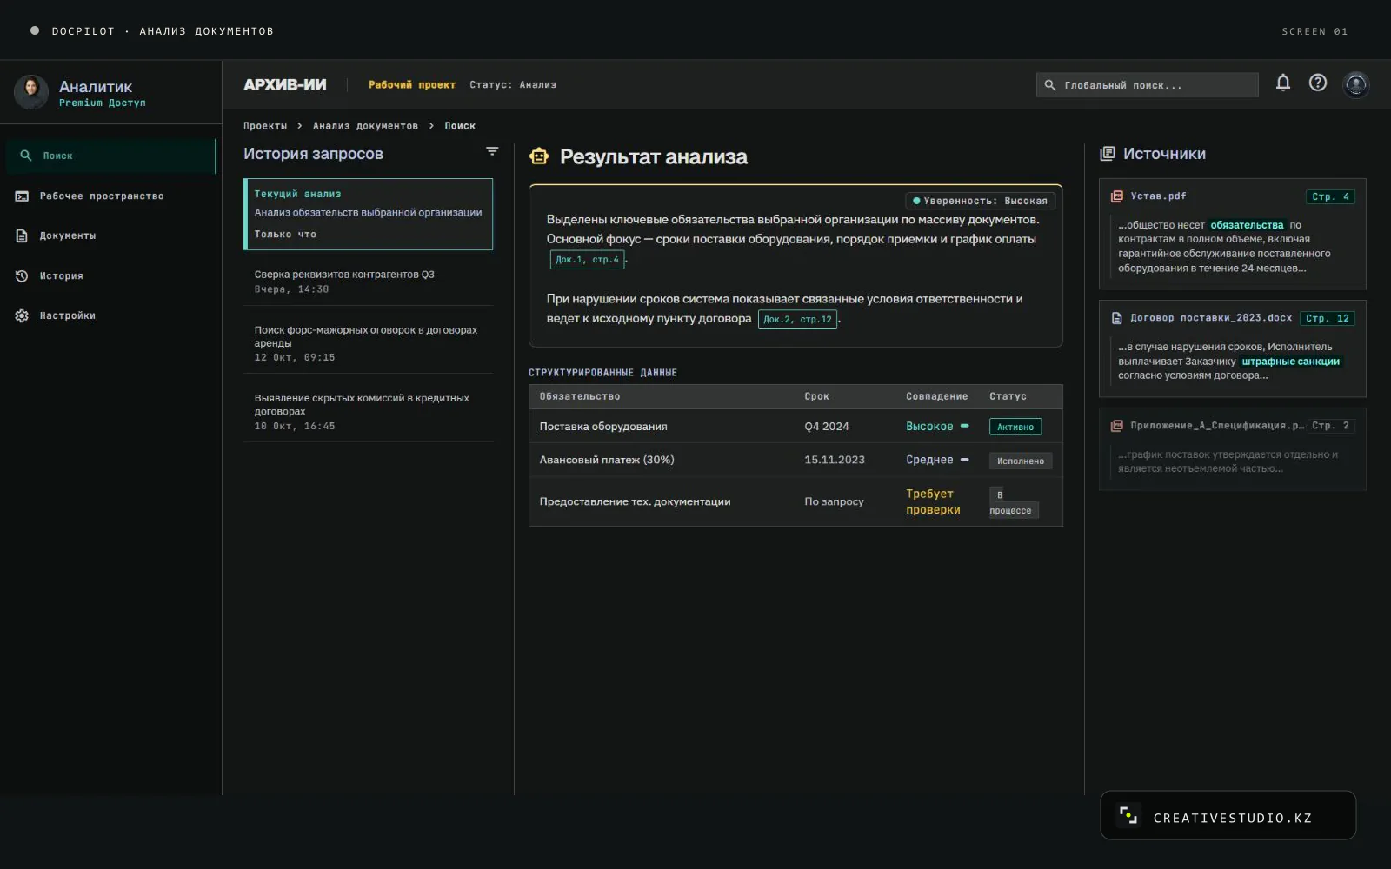Viewport: 1391px width, 869px height.
Task: Open the help question-mark icon
Action: coord(1318,83)
